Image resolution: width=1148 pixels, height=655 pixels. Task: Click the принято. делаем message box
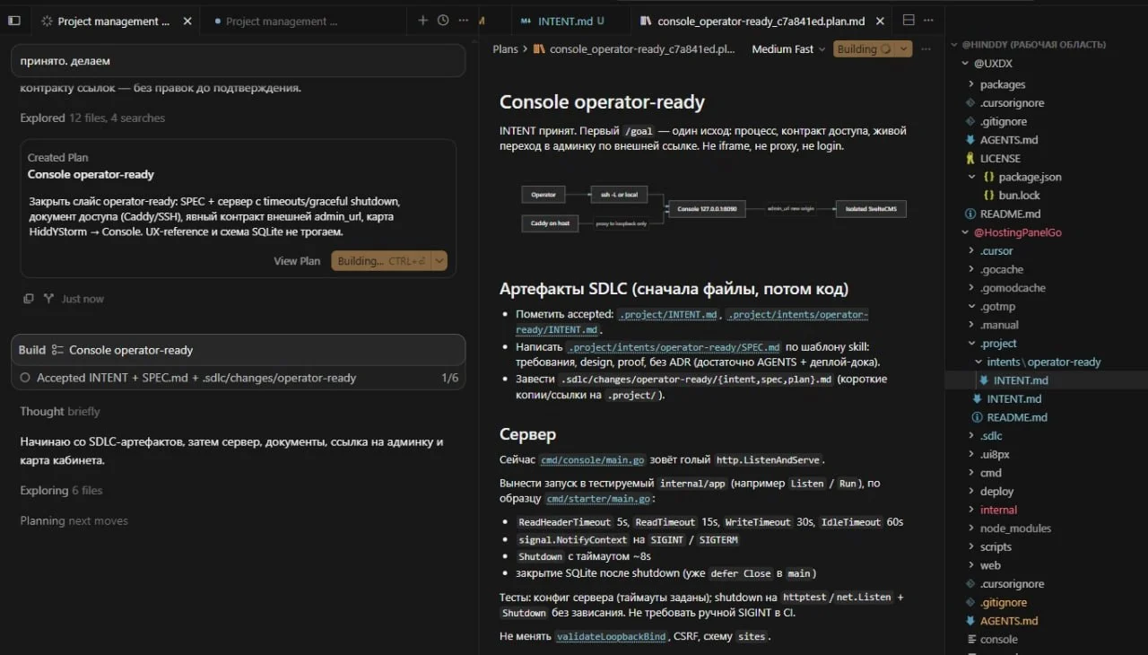238,61
